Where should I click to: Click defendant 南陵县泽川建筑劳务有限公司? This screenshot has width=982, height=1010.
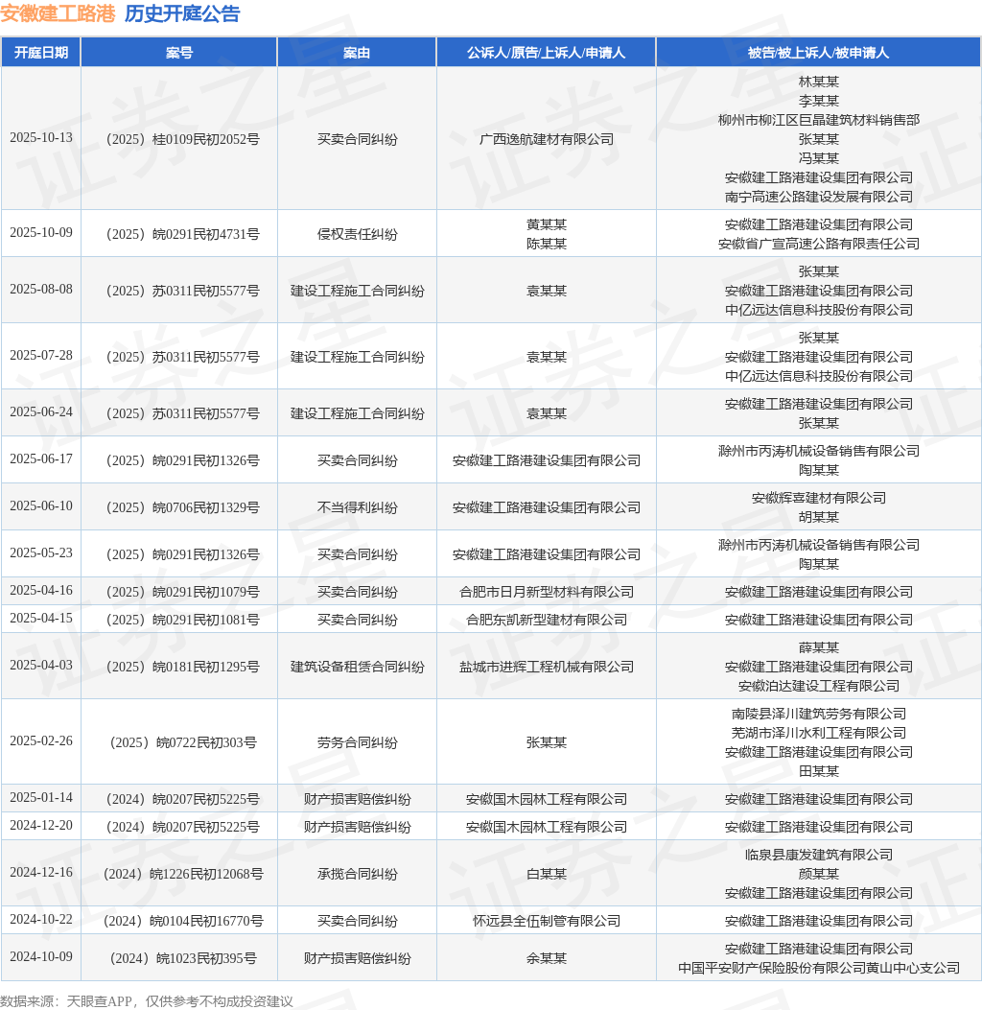(818, 714)
